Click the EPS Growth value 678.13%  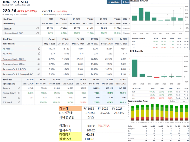tap(43, 102)
